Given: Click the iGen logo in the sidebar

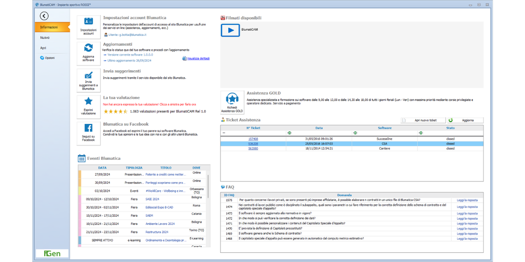Looking at the screenshot, I should 52,253.
